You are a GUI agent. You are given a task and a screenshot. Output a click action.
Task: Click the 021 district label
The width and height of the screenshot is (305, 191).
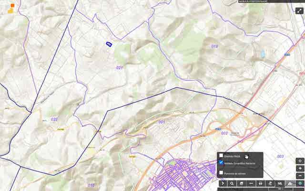119,68
